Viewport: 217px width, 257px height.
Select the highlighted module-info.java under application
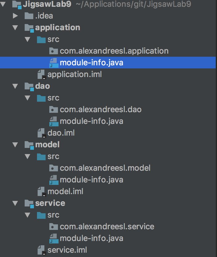tap(92, 63)
